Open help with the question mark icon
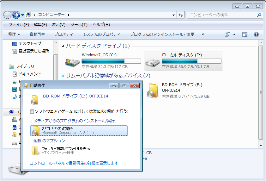This screenshot has width=266, height=181. click(256, 34)
